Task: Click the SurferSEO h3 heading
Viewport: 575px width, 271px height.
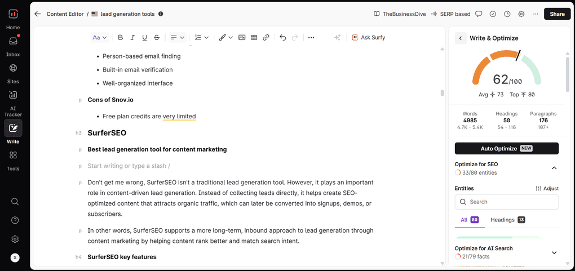Action: pos(107,133)
